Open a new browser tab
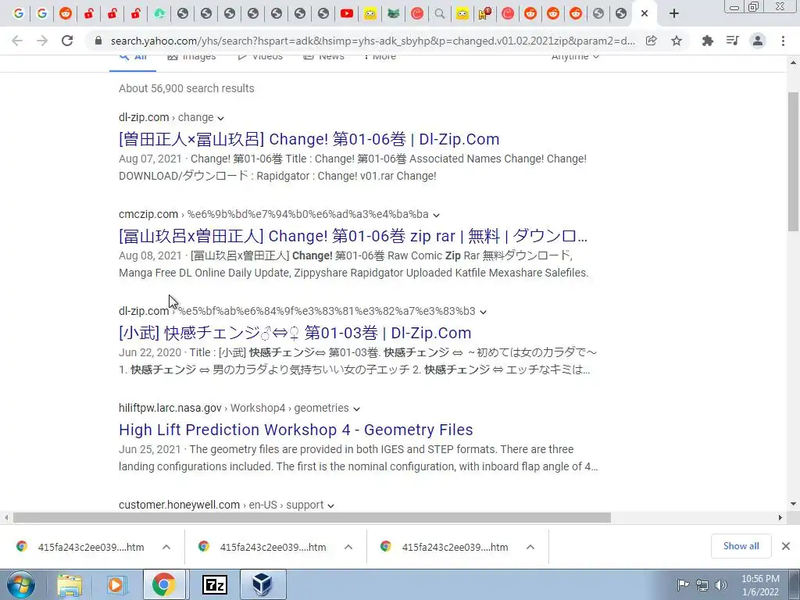 point(673,14)
